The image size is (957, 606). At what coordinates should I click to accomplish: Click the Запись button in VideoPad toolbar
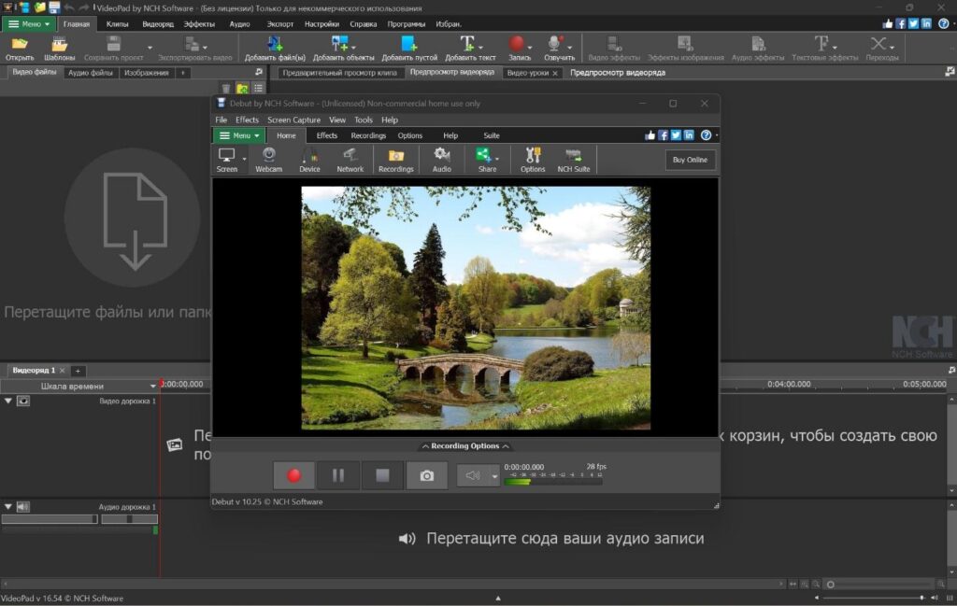tap(520, 49)
